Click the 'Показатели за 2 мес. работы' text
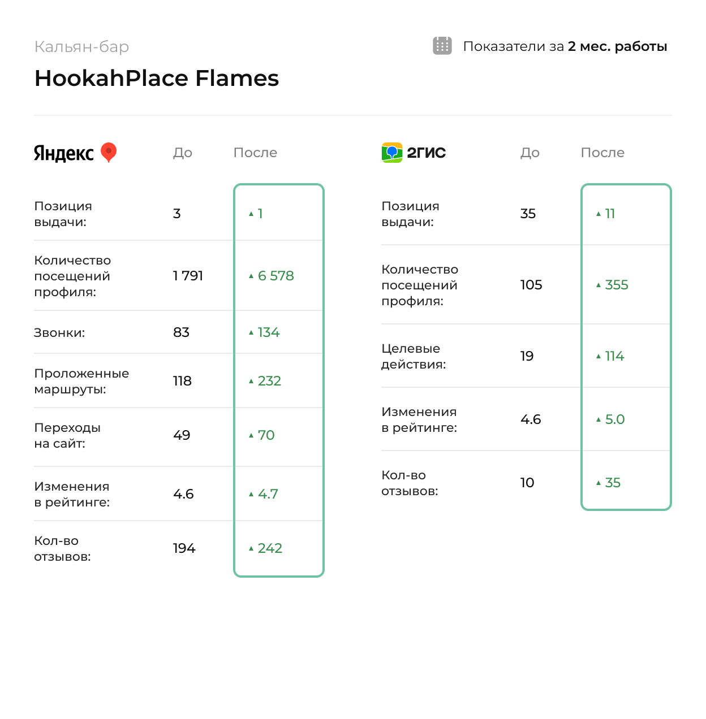This screenshot has height=719, width=706. [565, 46]
